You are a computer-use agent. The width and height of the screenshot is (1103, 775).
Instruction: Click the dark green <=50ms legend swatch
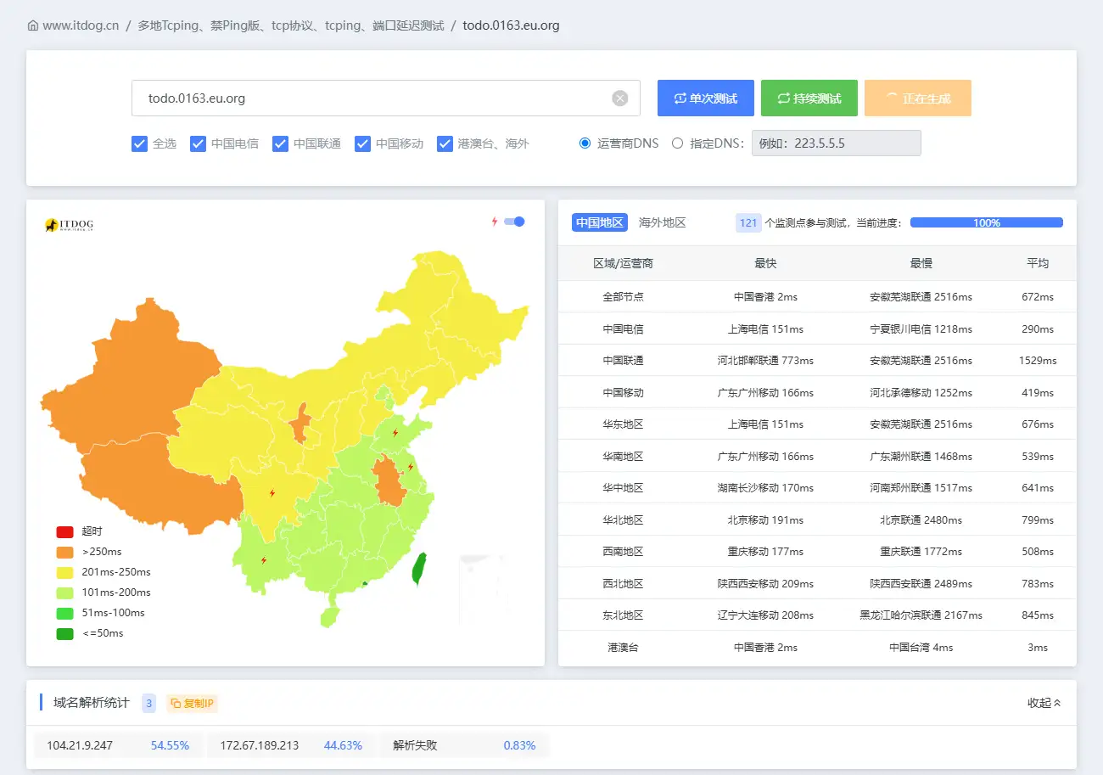[65, 633]
